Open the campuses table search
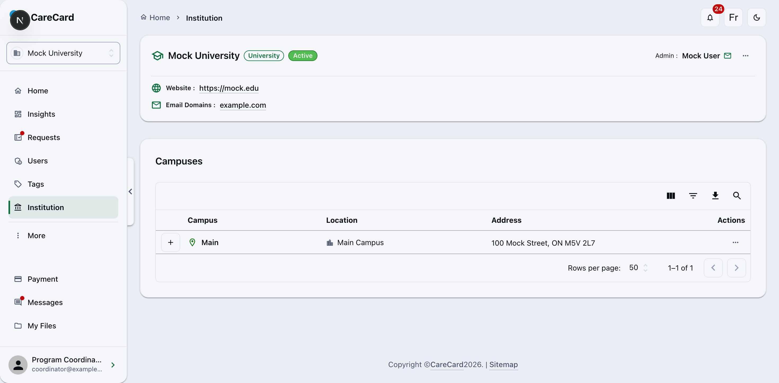 [x=737, y=196]
